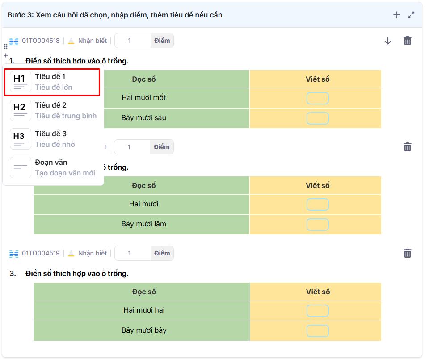This screenshot has width=425, height=359.
Task: Click the small plus icon left of question 1
Action: coord(6,55)
